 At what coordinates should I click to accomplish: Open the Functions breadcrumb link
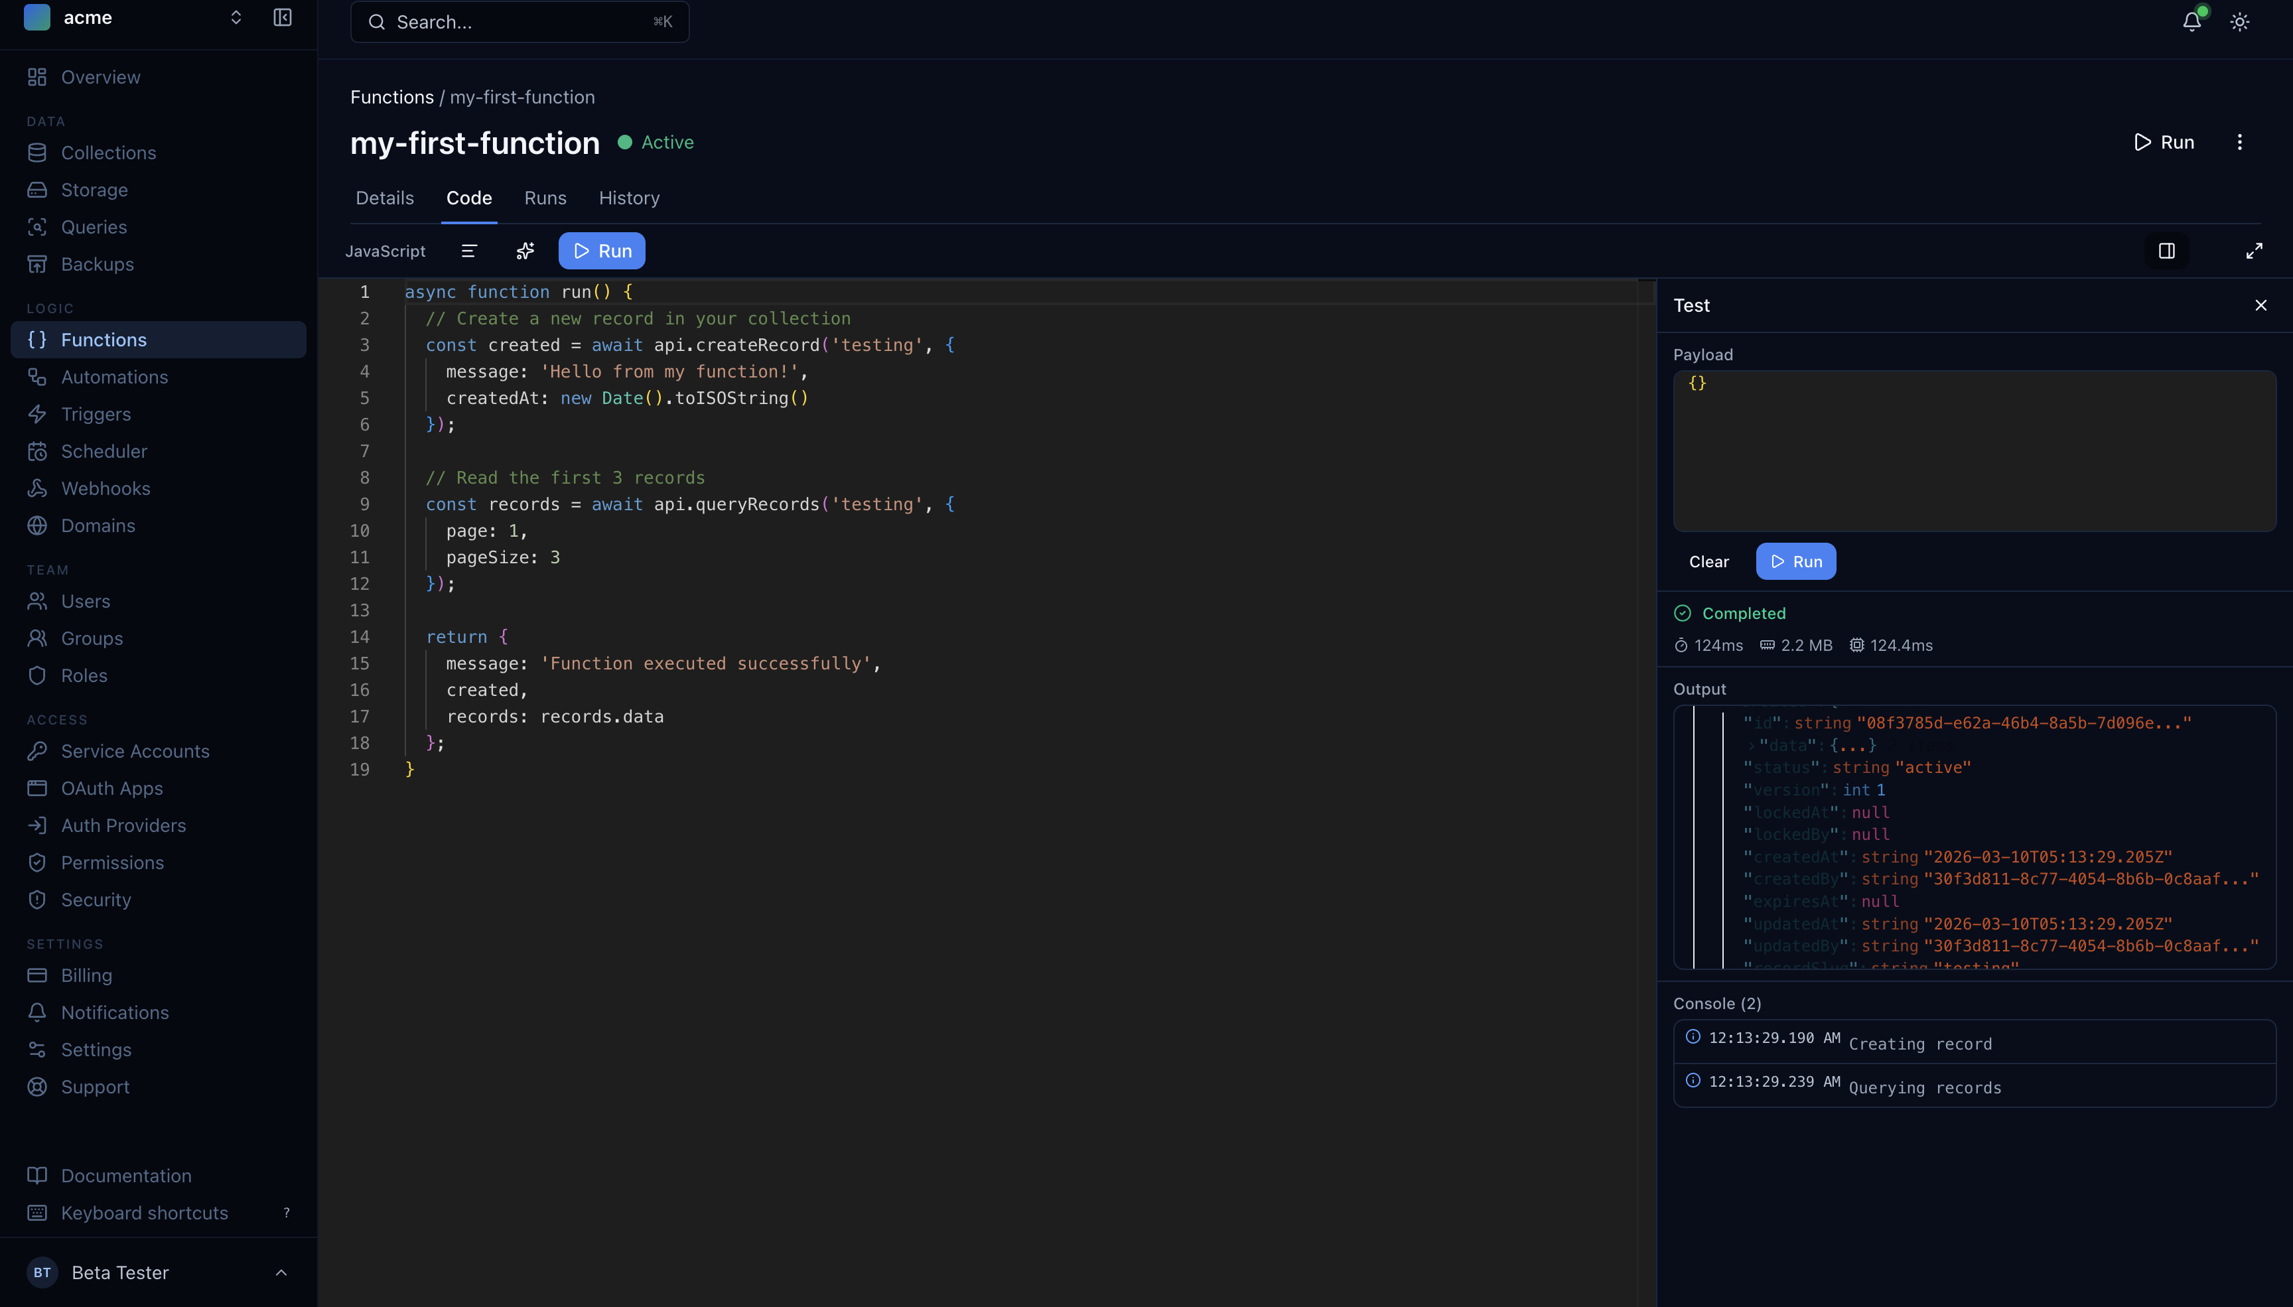(x=391, y=97)
